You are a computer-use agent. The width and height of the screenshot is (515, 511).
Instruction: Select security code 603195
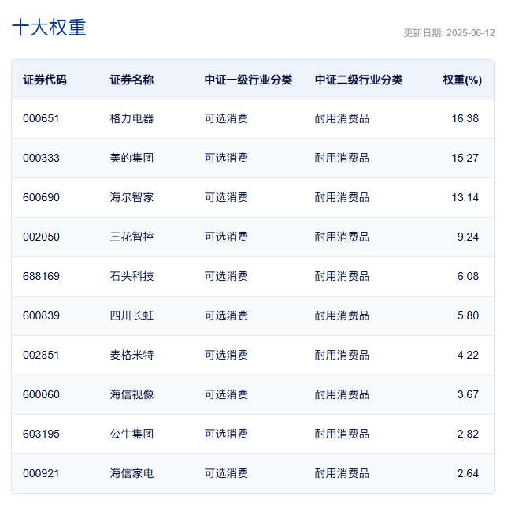[41, 434]
